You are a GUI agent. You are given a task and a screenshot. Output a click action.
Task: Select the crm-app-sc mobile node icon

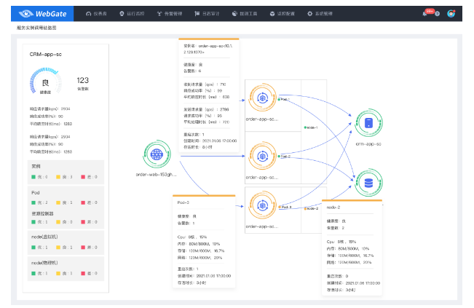click(x=368, y=123)
